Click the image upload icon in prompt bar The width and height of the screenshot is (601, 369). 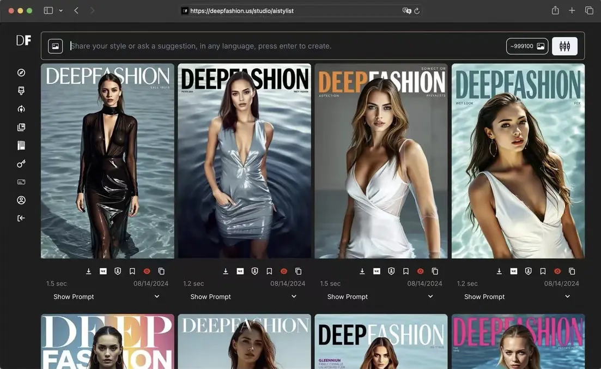[56, 46]
